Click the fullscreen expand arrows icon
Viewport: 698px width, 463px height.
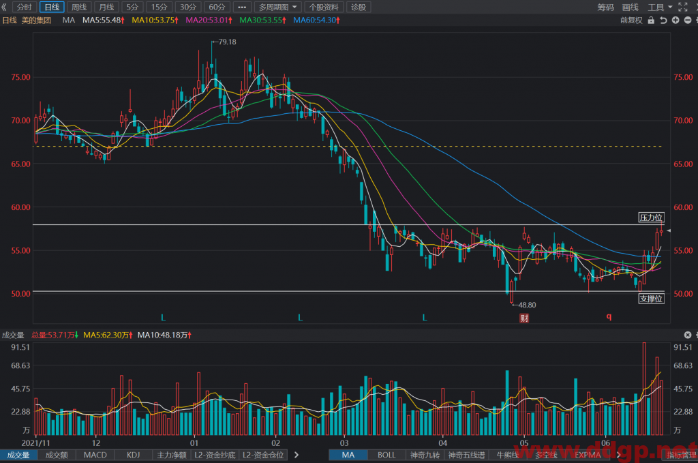(683, 7)
